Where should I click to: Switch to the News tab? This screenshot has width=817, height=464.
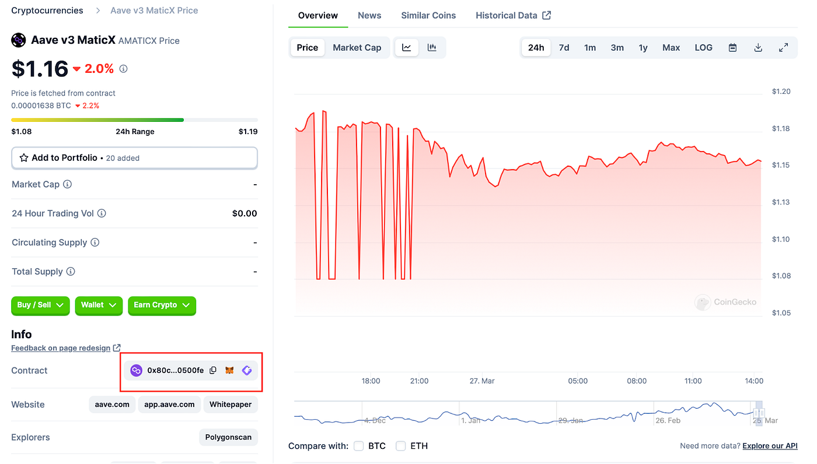369,15
